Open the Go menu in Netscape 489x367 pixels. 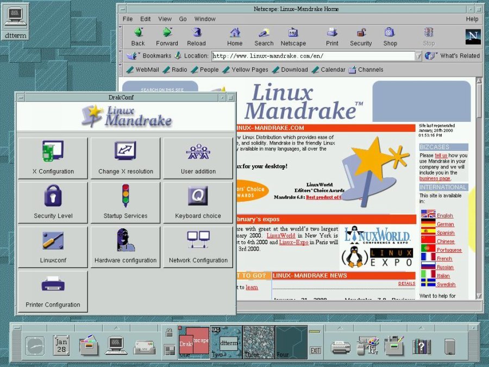point(183,19)
